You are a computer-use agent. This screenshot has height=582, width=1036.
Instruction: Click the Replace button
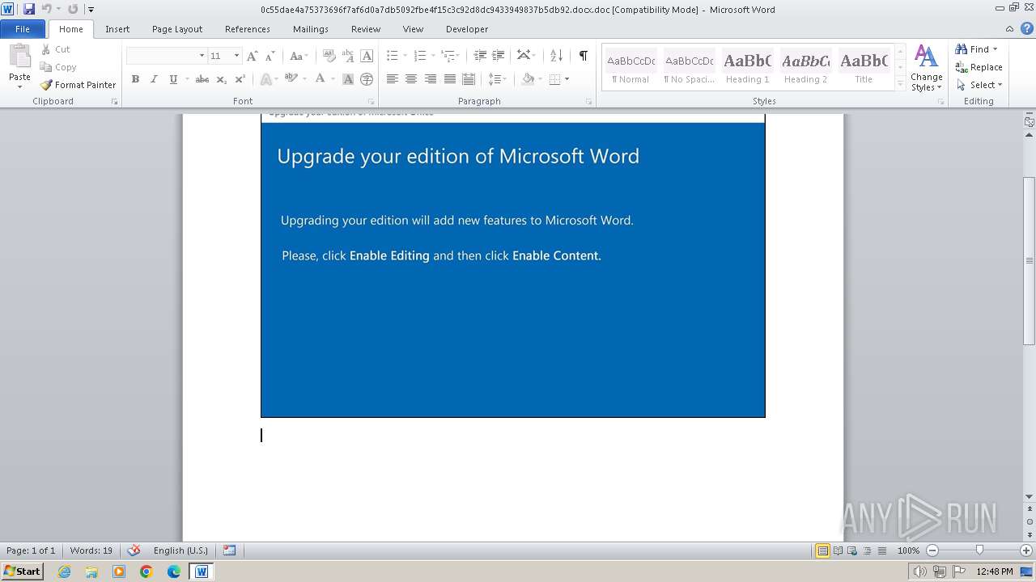979,67
